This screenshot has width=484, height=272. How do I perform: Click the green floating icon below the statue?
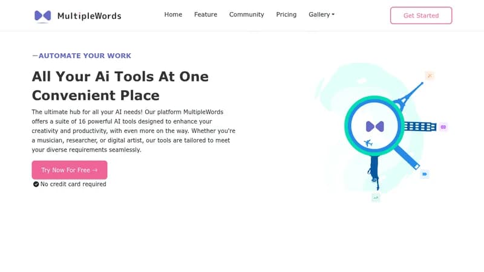(376, 198)
